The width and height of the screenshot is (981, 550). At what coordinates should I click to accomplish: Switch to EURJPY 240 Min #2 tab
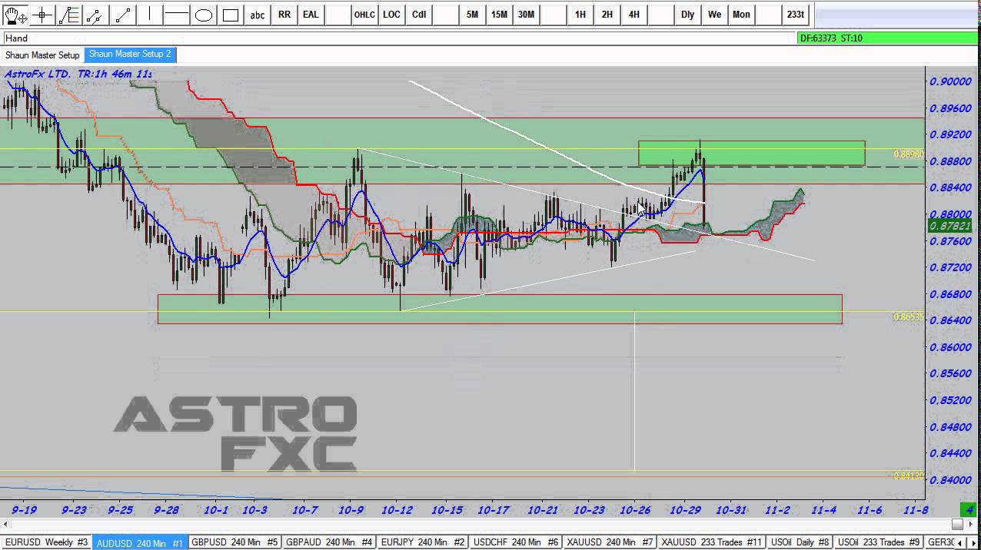pyautogui.click(x=423, y=542)
